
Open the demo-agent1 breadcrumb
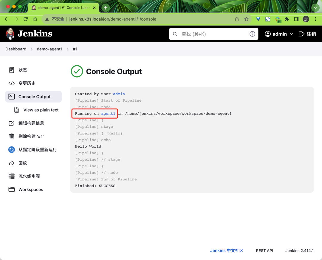pyautogui.click(x=49, y=49)
